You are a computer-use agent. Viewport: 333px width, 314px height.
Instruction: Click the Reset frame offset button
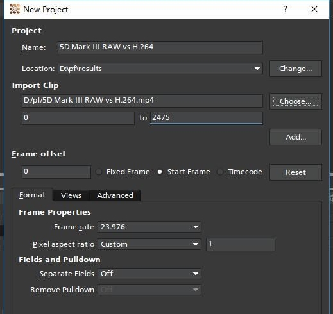click(x=296, y=172)
